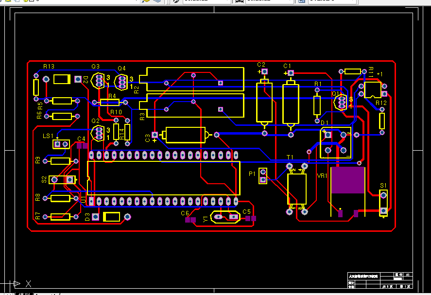431x295 pixels.
Task: Pick the A1 sheet size cell
Action: pos(408,275)
